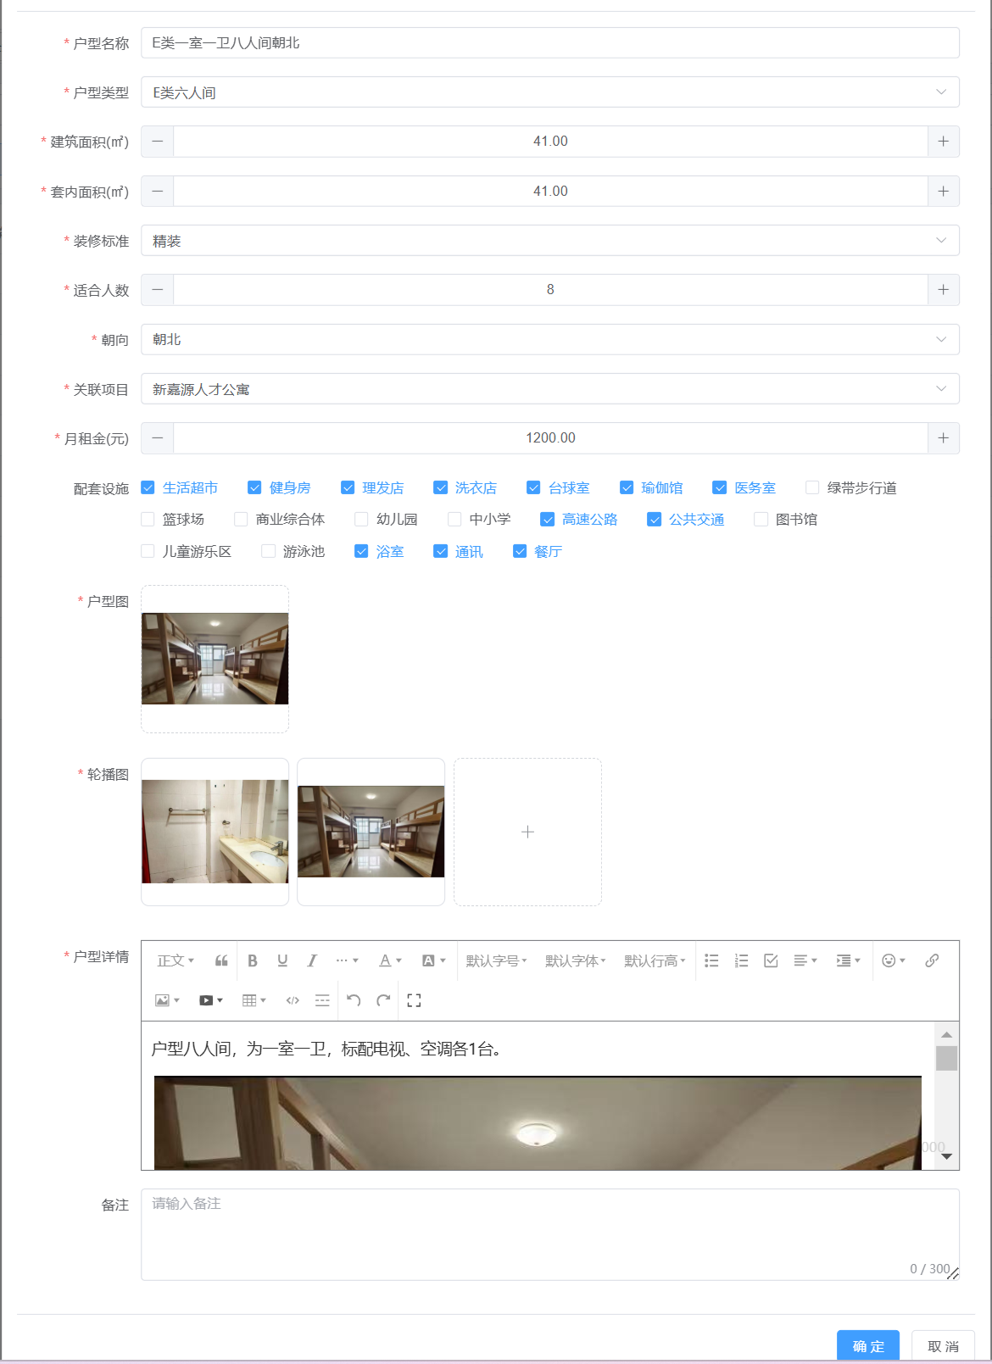
Task: Apply underline formatting in editor
Action: 282,960
